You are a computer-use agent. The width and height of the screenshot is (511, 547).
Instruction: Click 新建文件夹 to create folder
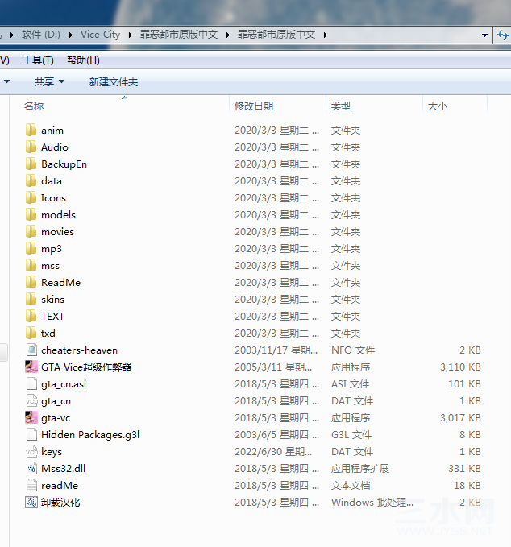coord(114,81)
